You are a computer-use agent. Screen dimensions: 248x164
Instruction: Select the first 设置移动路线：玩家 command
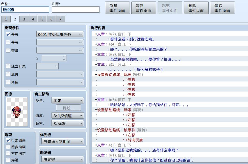170,74
